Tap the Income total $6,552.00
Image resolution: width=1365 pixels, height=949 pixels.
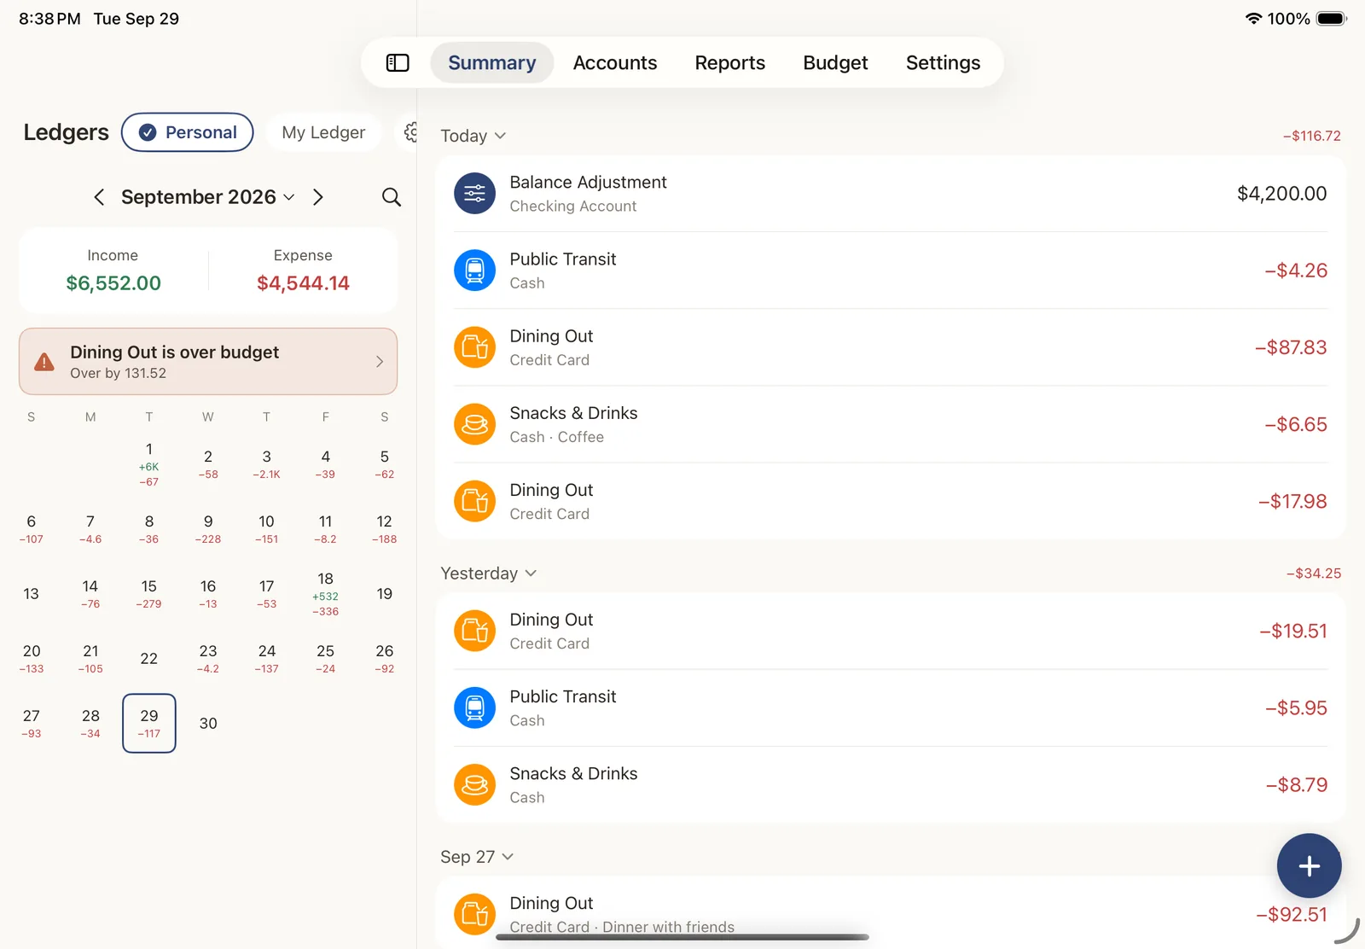(x=113, y=283)
